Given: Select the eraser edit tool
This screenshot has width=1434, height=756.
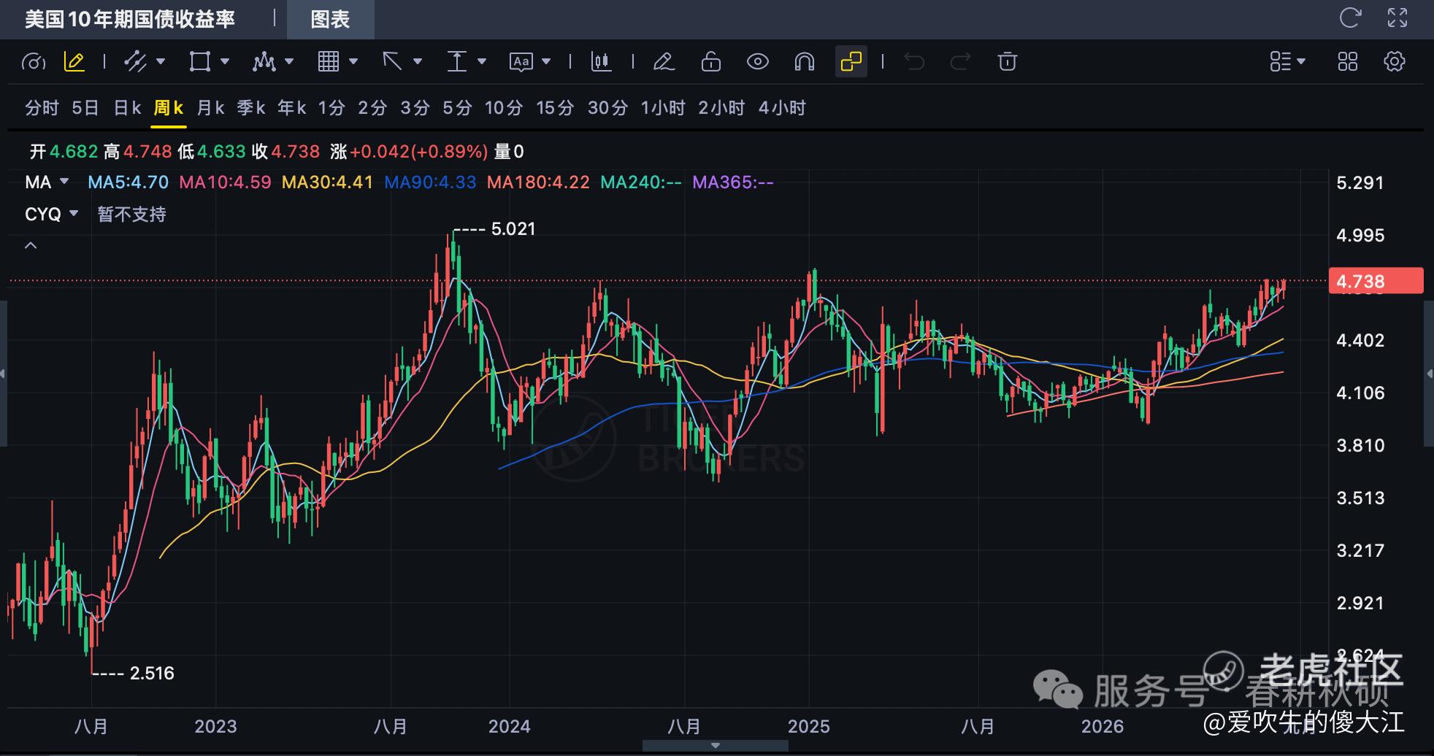Looking at the screenshot, I should point(664,62).
